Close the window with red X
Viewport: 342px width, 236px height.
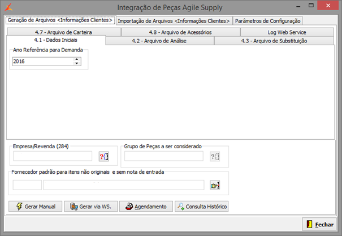click(328, 6)
